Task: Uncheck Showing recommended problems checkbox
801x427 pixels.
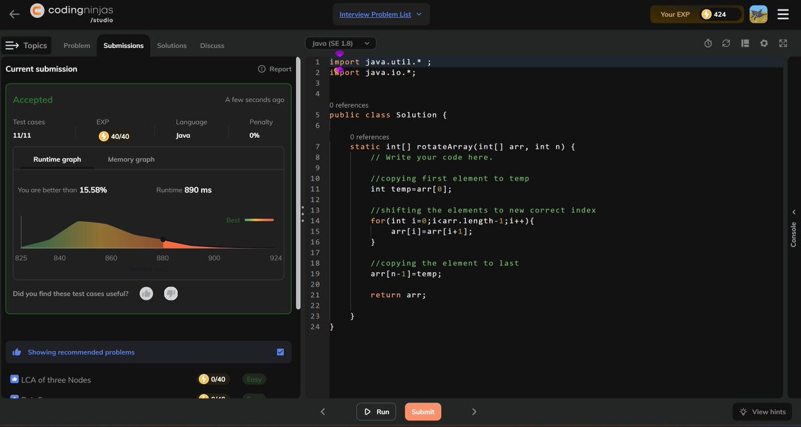Action: 280,352
